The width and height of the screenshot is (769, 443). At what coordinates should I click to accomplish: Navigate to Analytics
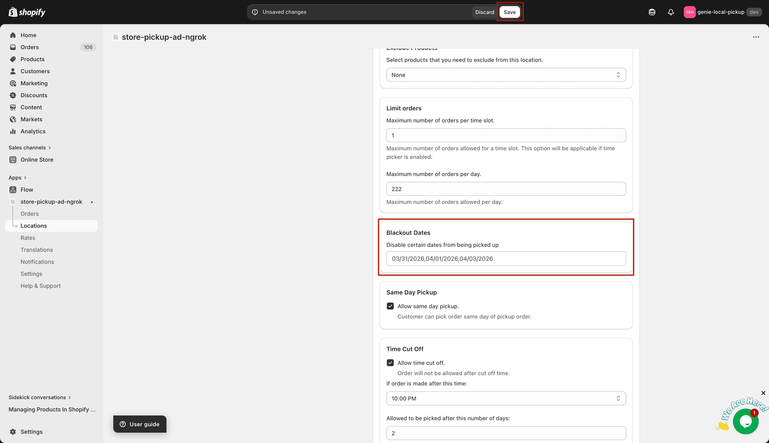click(33, 131)
